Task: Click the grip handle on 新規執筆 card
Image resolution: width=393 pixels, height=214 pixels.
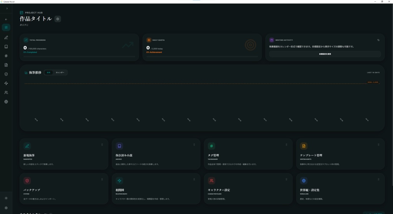Action: pos(102,145)
